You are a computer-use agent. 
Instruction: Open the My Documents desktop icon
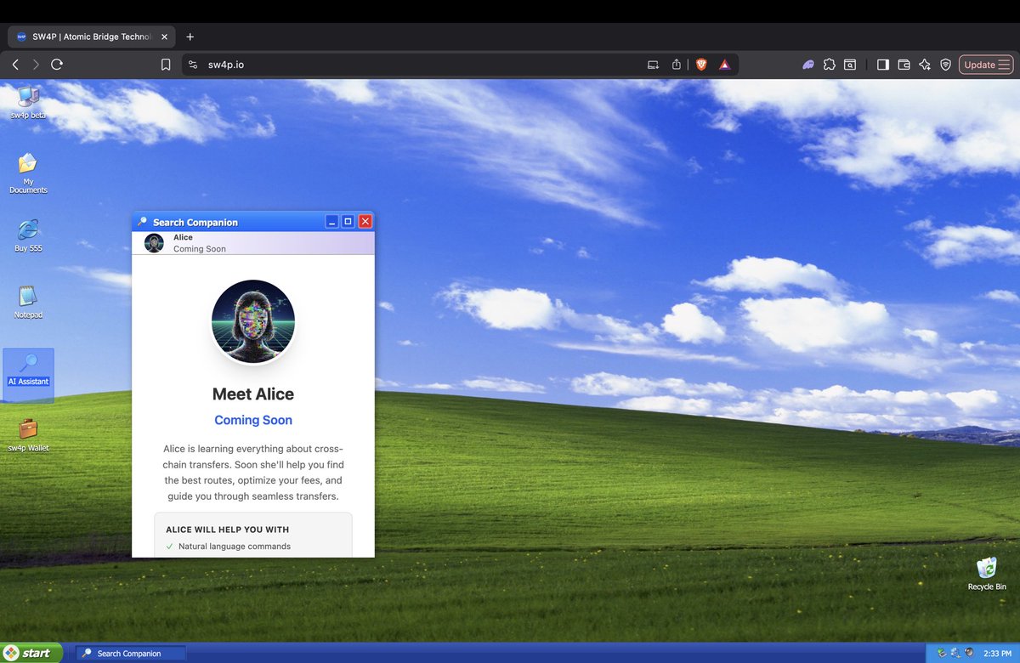28,173
